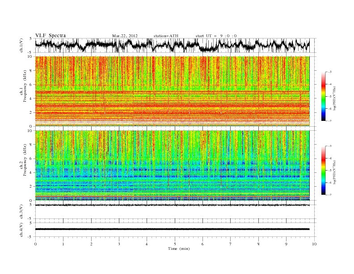Click the "2" tick on the time axis
The width and height of the screenshot is (354, 274).
pyautogui.click(x=91, y=244)
